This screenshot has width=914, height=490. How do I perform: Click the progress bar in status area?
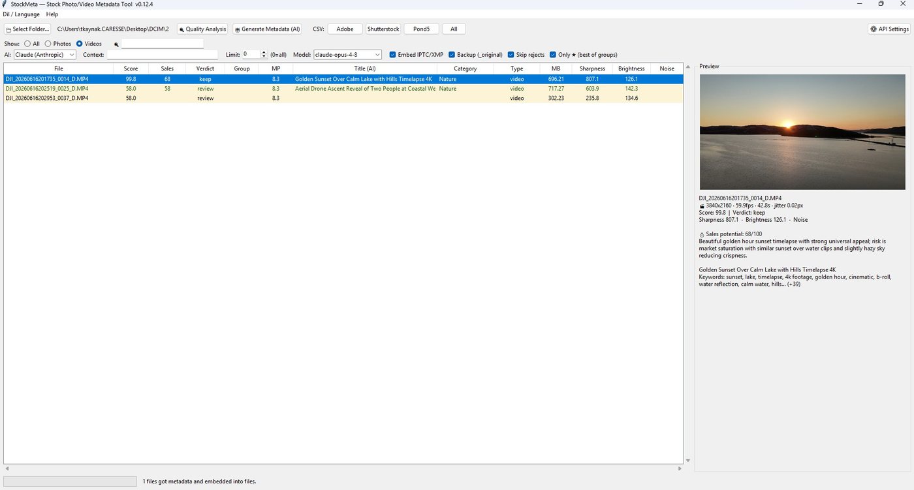pos(71,482)
